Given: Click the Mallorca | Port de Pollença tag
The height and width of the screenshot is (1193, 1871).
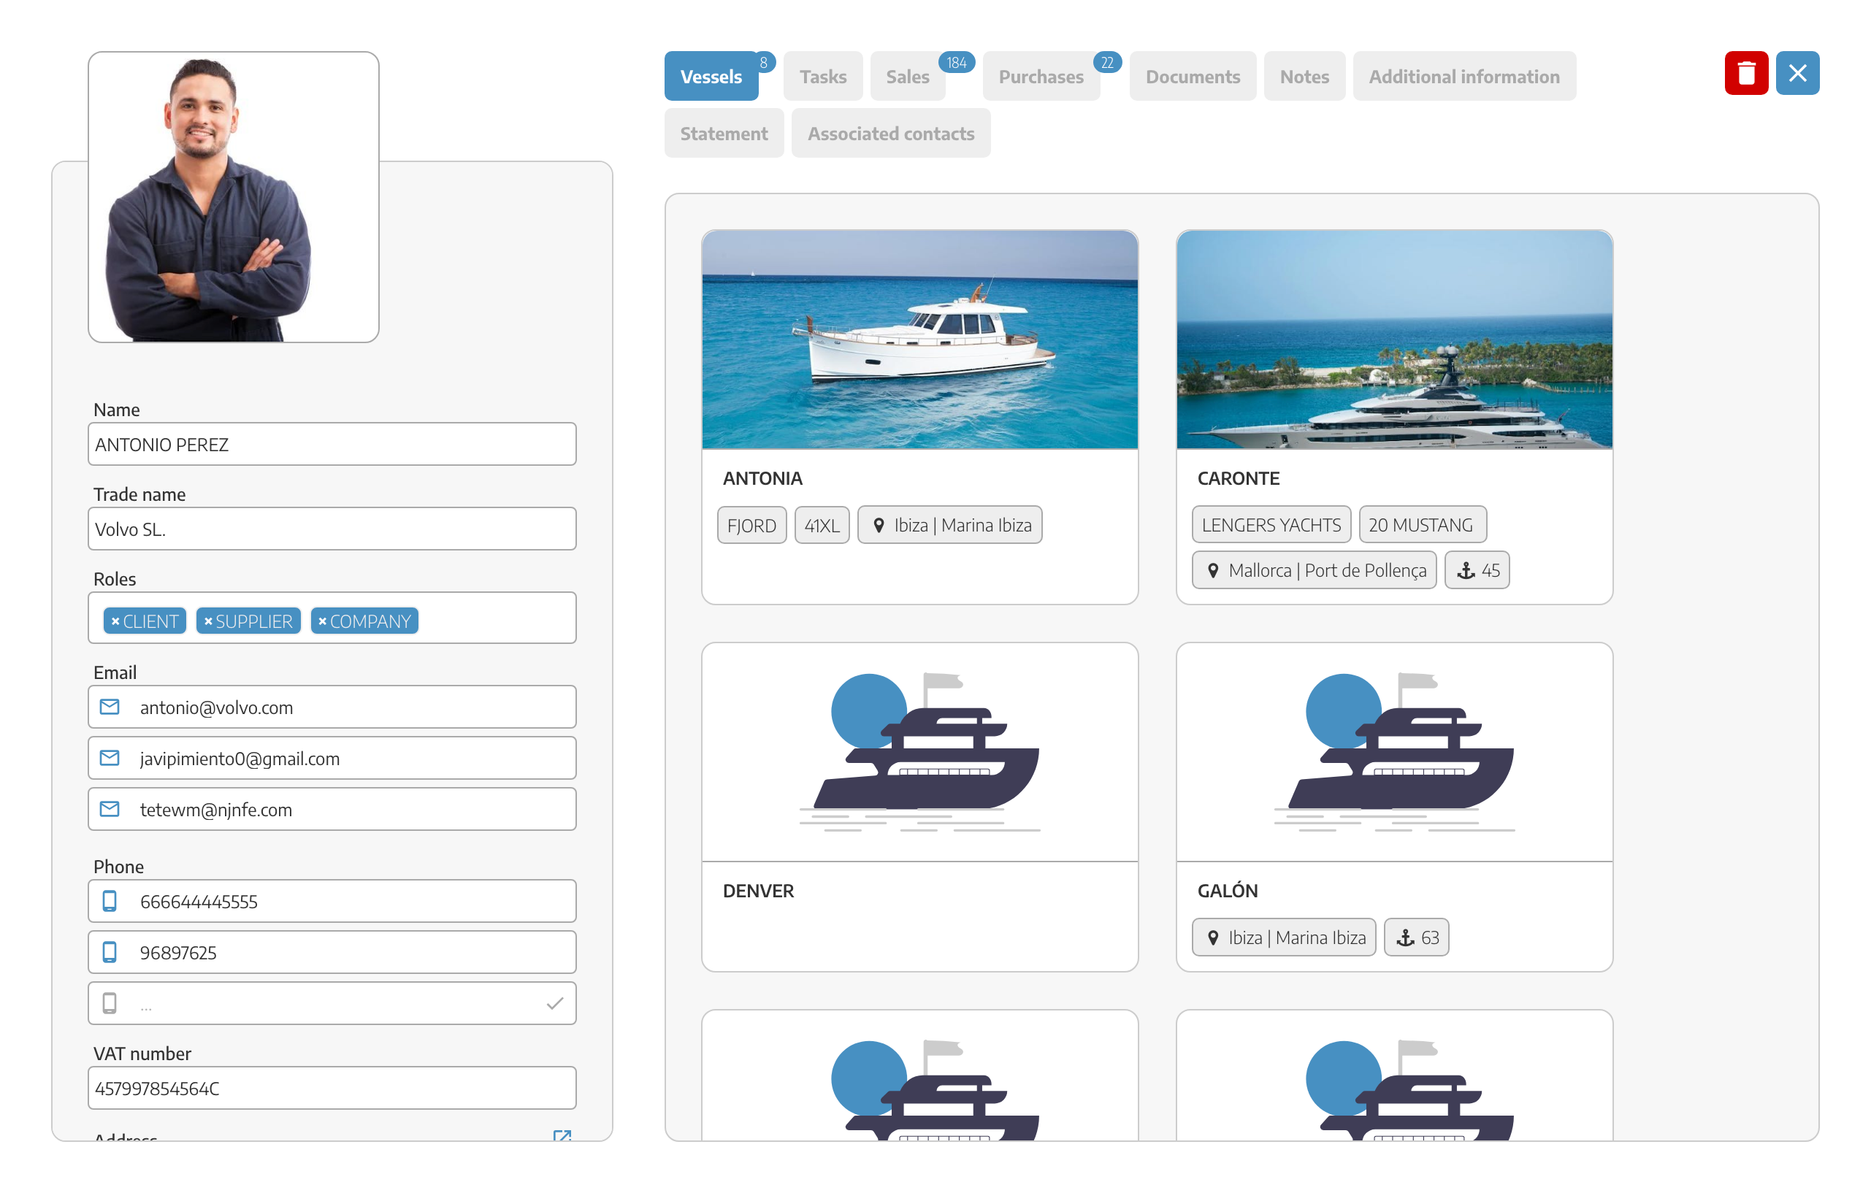Looking at the screenshot, I should pos(1315,571).
